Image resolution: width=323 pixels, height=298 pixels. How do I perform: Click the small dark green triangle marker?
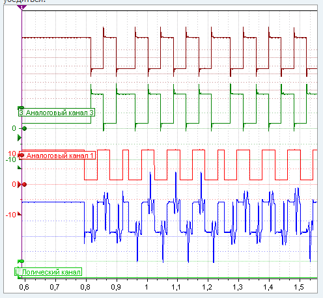point(20,167)
